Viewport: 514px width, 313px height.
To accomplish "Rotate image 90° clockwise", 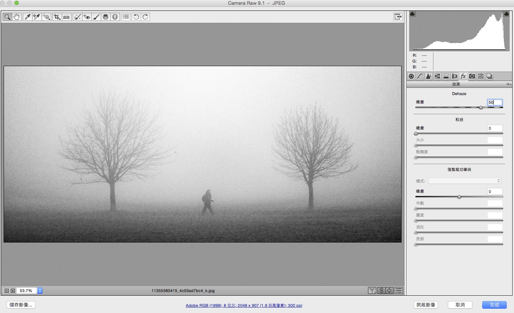I will [145, 17].
